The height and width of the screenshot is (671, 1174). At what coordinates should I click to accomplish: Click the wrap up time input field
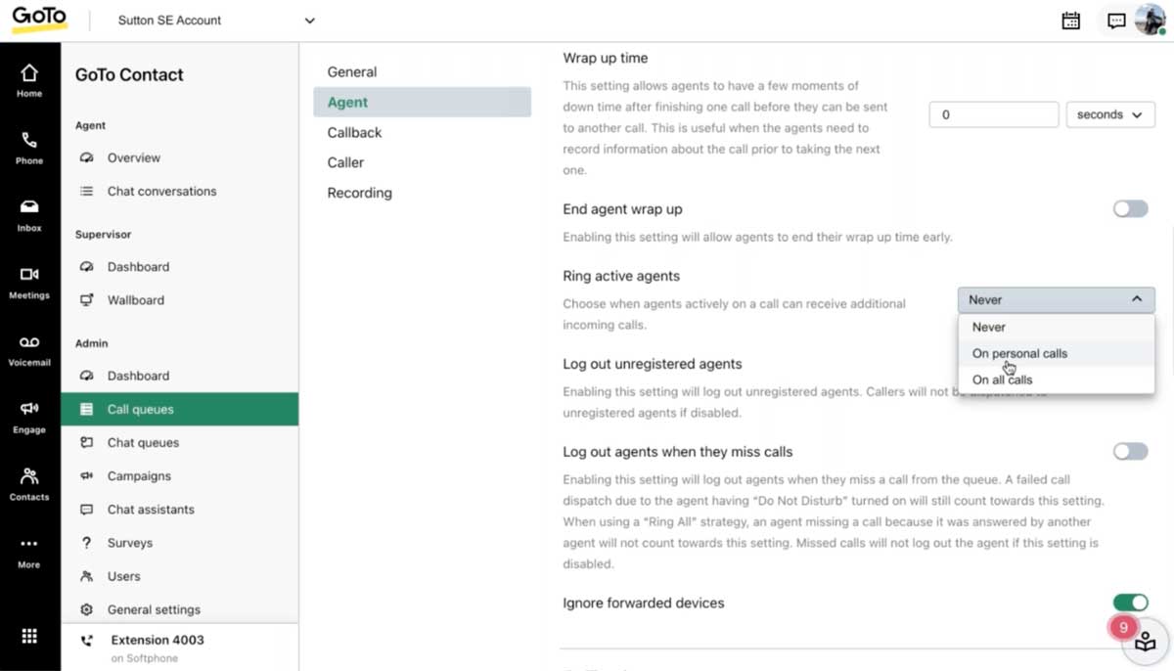click(992, 113)
